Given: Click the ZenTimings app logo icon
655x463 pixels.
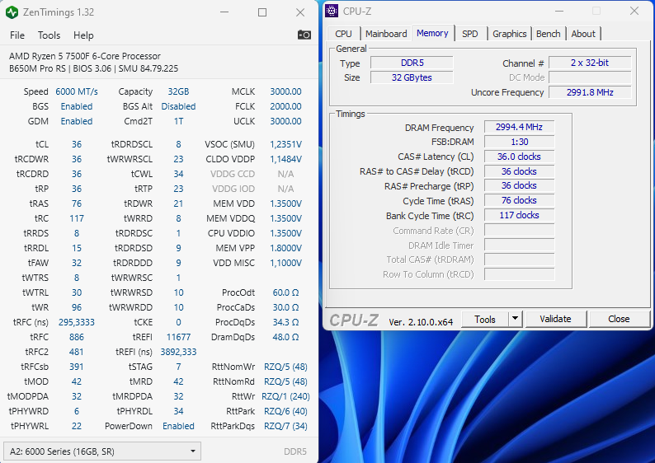Looking at the screenshot, I should pos(12,12).
